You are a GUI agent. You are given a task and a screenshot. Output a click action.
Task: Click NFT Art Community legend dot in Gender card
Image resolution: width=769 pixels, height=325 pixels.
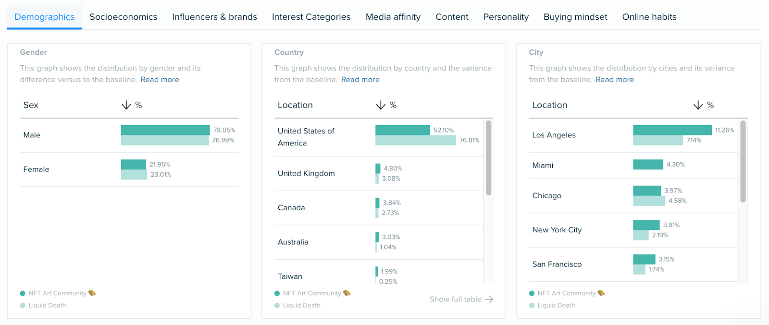[x=23, y=293]
